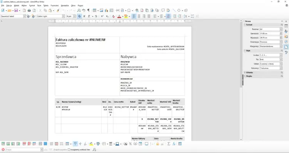Image resolution: width=289 pixels, height=153 pixels.
Task: Open the Tło (Brak) dropdown
Action: [281, 59]
